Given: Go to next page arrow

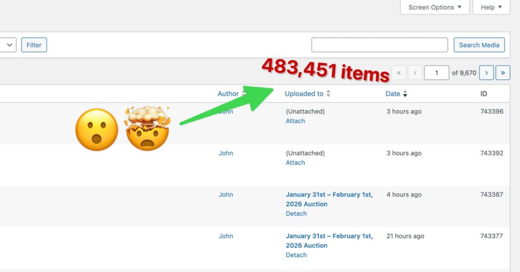Looking at the screenshot, I should [x=486, y=73].
